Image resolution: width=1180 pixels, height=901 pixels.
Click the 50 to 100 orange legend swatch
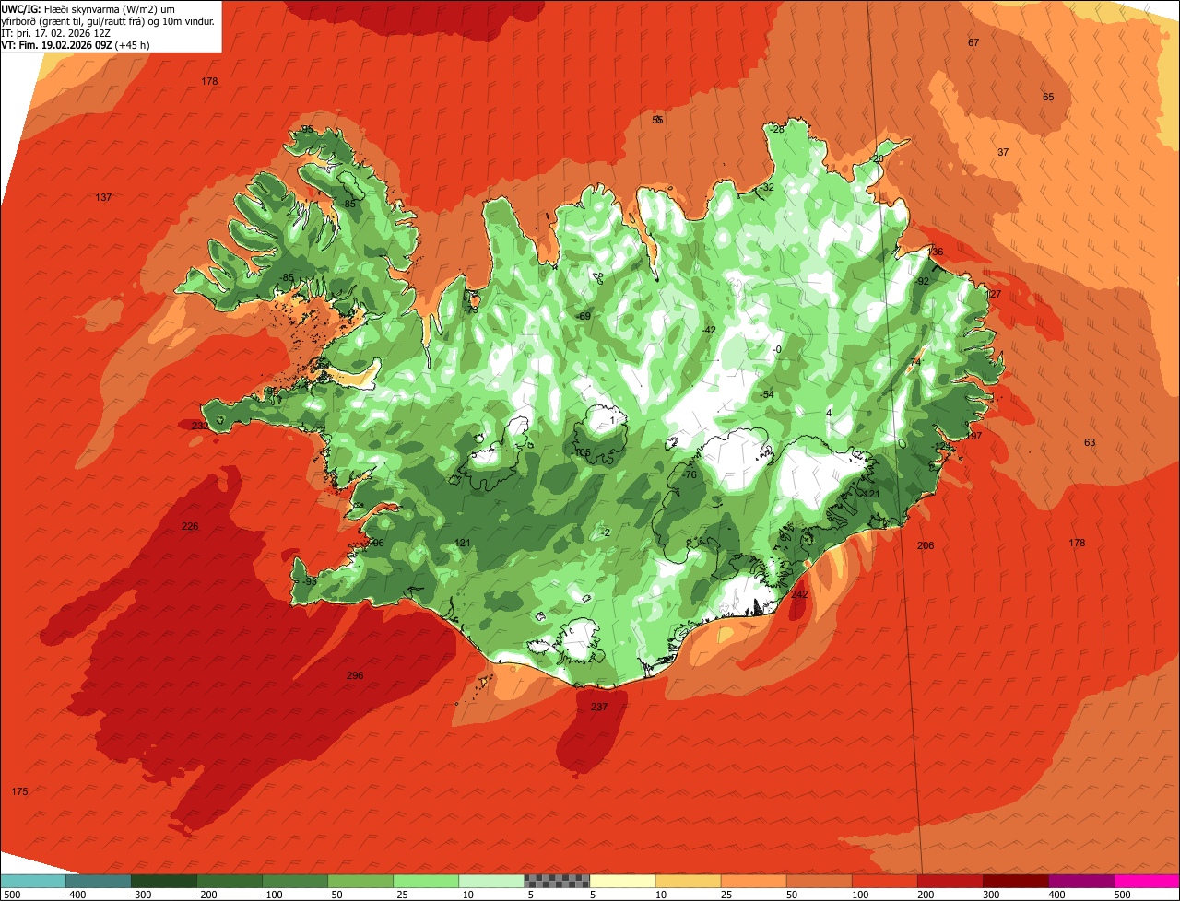[x=819, y=881]
